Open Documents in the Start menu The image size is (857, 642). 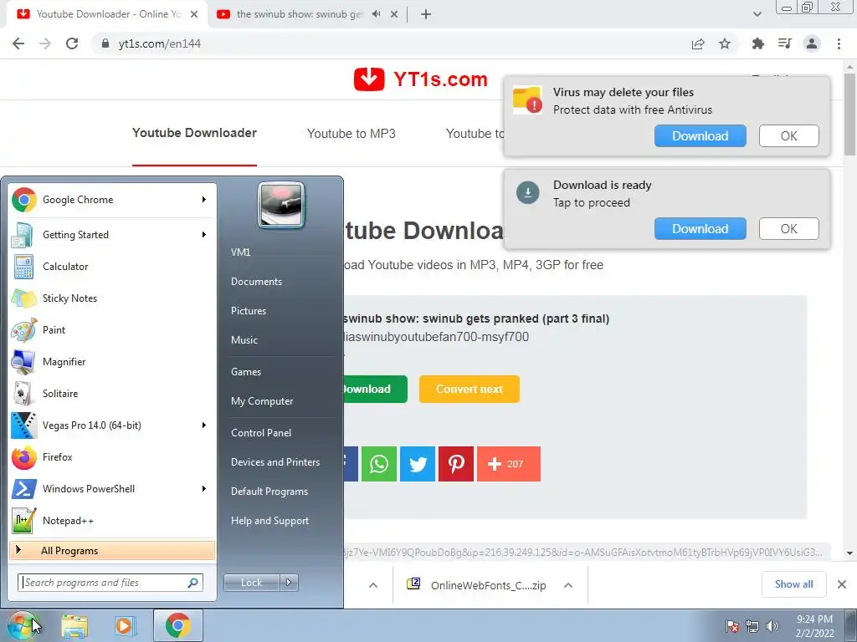tap(256, 282)
